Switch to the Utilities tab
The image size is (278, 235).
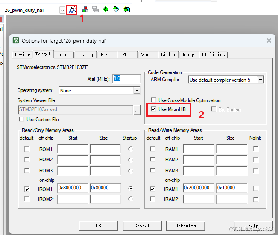(x=213, y=54)
